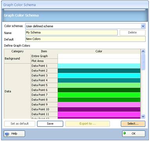Screen dimensions: 150x141
Task: Click the Data Point 6 item cell
Action: (44, 90)
